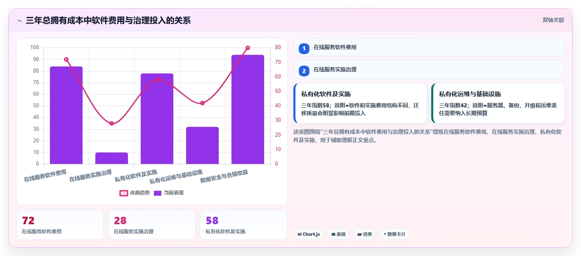Select the 在线服务实施治理 list item

click(x=429, y=70)
